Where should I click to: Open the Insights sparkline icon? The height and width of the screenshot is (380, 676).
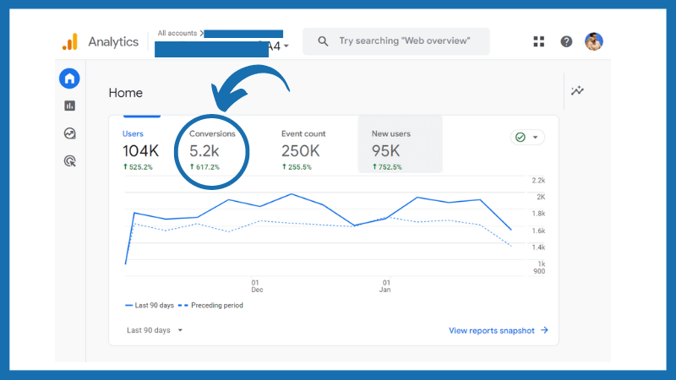coord(577,91)
